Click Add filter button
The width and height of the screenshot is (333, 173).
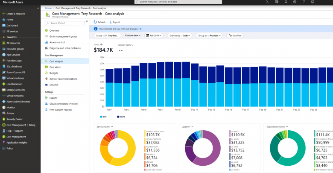tap(235, 35)
